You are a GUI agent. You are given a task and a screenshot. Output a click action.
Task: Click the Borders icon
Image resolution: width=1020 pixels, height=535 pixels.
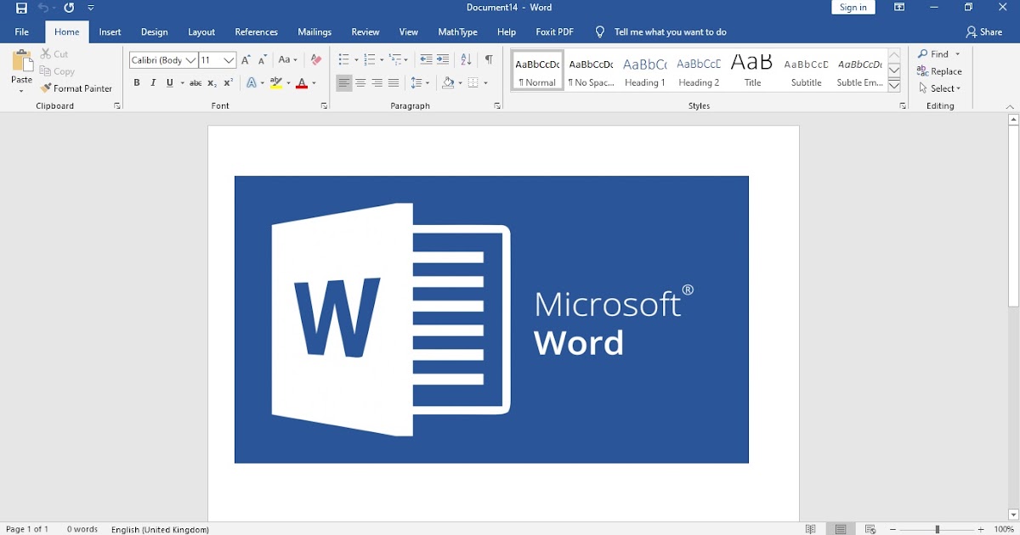pyautogui.click(x=473, y=83)
